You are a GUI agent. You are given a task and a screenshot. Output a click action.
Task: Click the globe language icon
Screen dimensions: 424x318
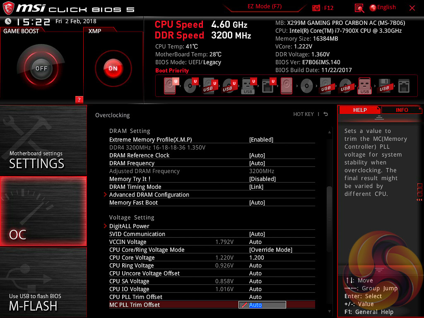tap(373, 8)
